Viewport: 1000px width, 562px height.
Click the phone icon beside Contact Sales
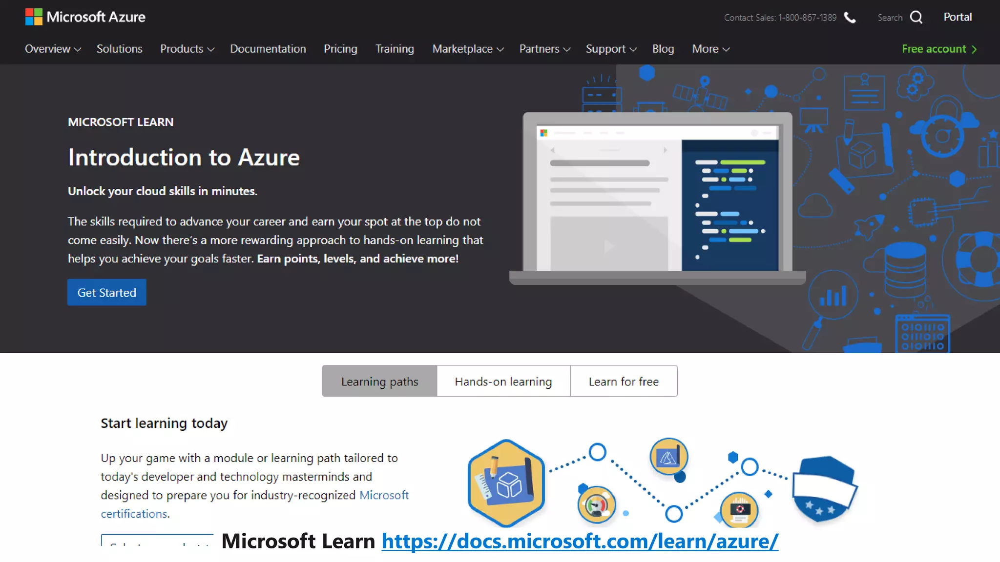pyautogui.click(x=850, y=18)
